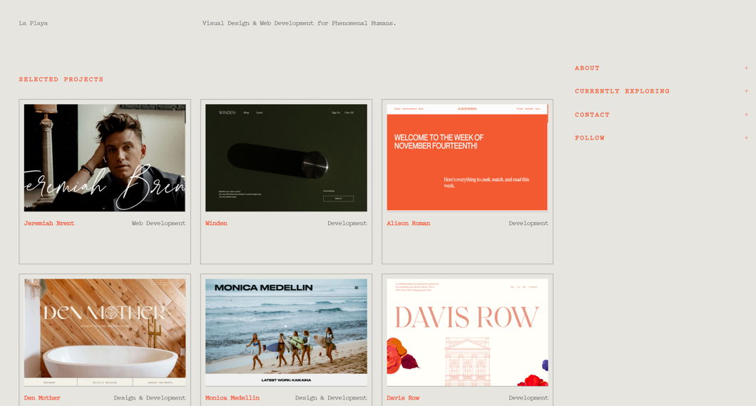Screen dimensions: 756x406
Task: View the Monica Medellin surfers thumbnail
Action: [287, 333]
